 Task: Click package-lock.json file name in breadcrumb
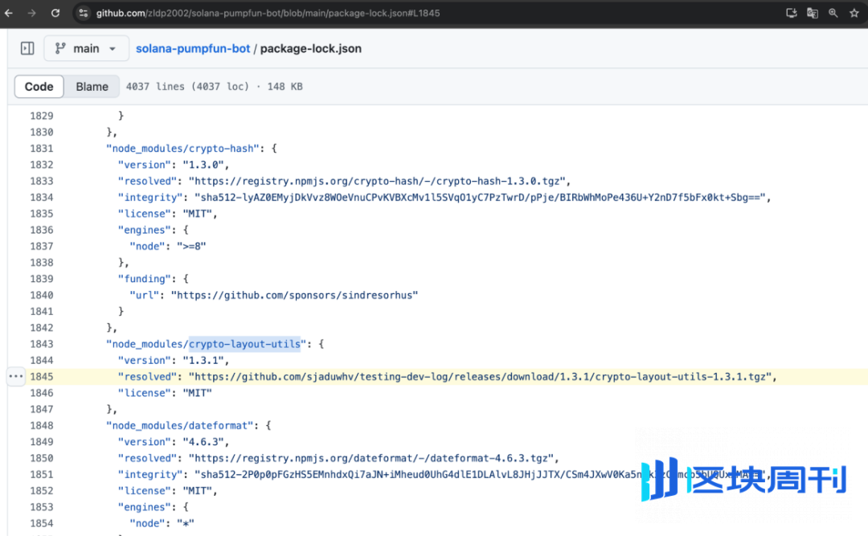click(x=310, y=48)
